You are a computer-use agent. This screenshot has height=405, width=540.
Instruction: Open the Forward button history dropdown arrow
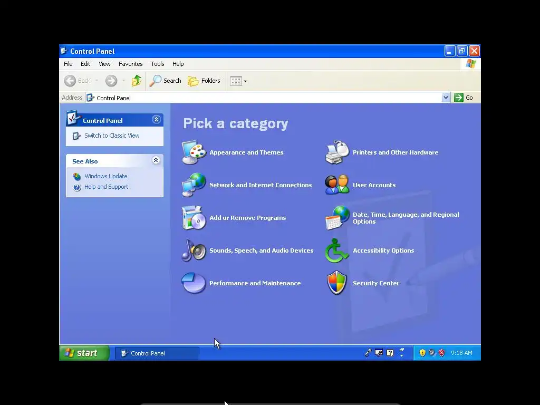tap(123, 81)
